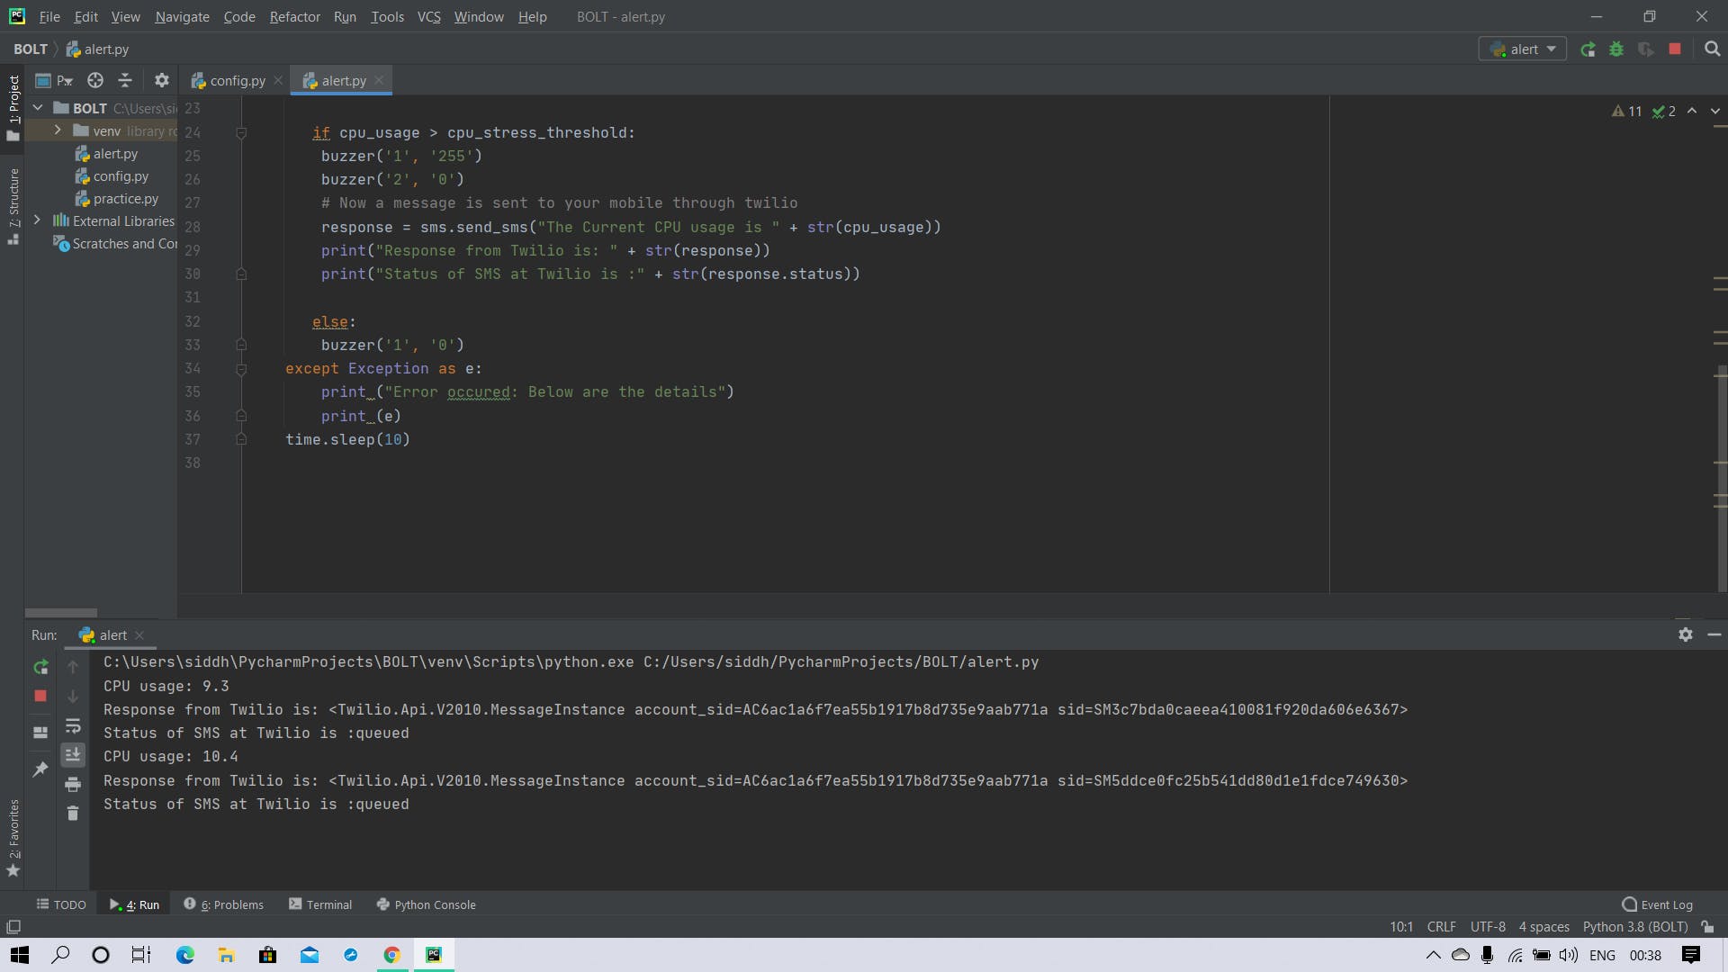This screenshot has width=1728, height=972.
Task: Toggle scroll to end in Run console
Action: coord(73,754)
